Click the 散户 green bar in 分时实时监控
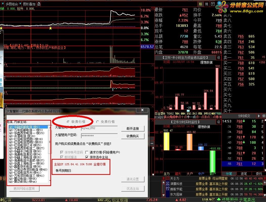266x202 pixels. coord(213,161)
